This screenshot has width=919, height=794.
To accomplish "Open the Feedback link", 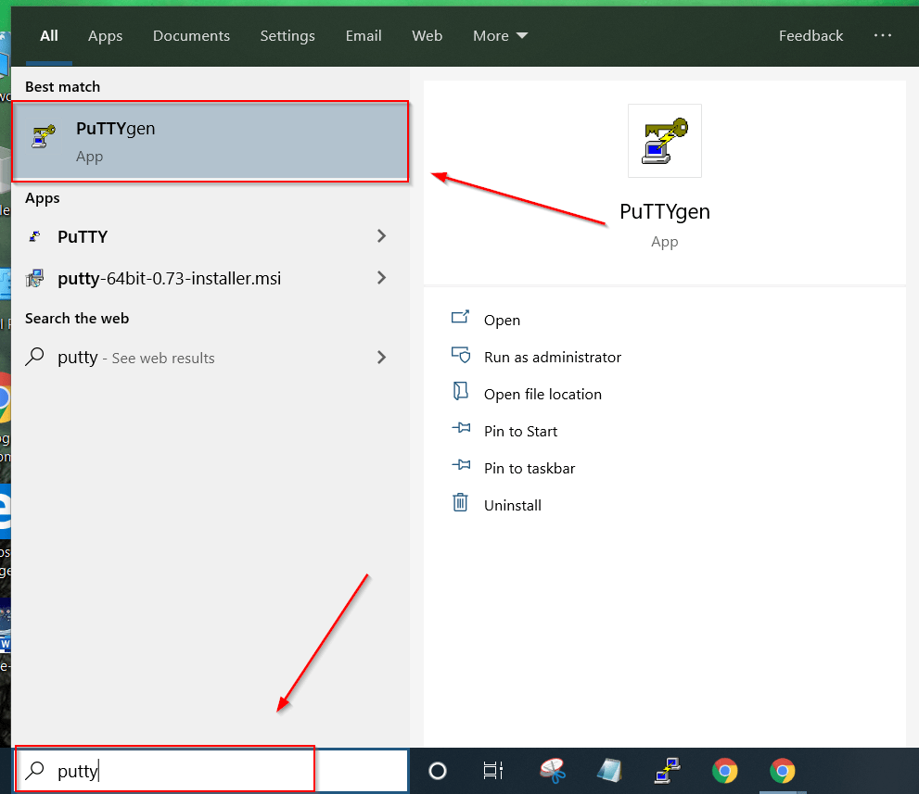I will click(x=811, y=36).
